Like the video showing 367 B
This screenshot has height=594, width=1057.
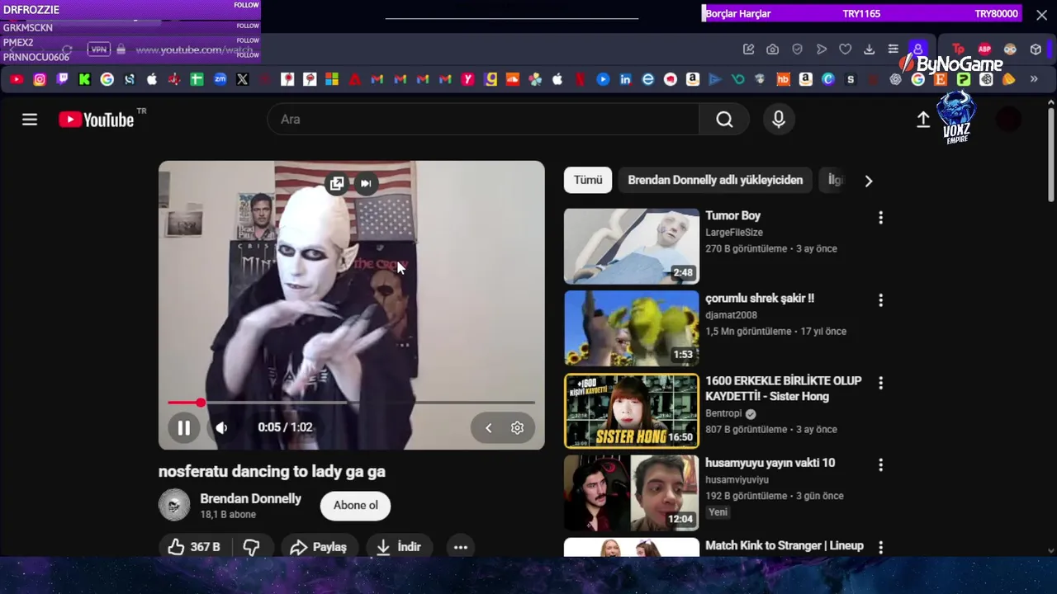pyautogui.click(x=195, y=546)
